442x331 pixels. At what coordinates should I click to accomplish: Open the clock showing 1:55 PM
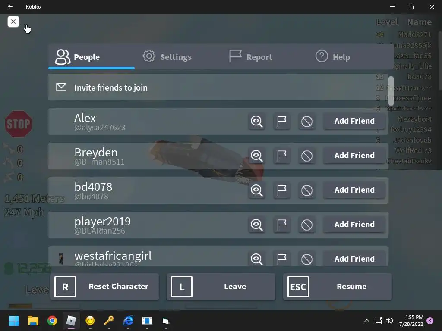point(411,321)
